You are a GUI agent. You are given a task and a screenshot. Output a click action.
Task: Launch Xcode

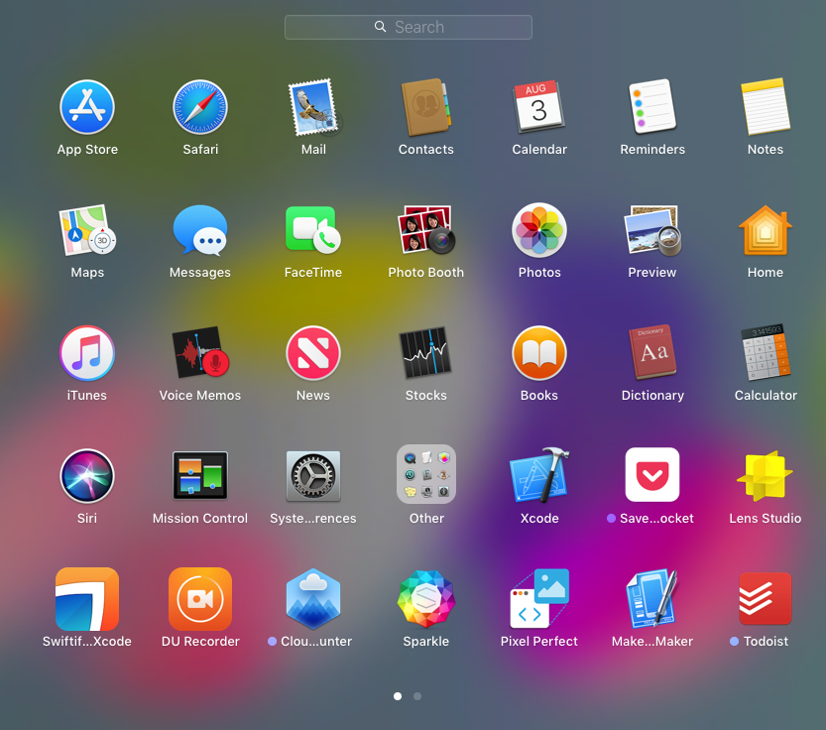538,476
